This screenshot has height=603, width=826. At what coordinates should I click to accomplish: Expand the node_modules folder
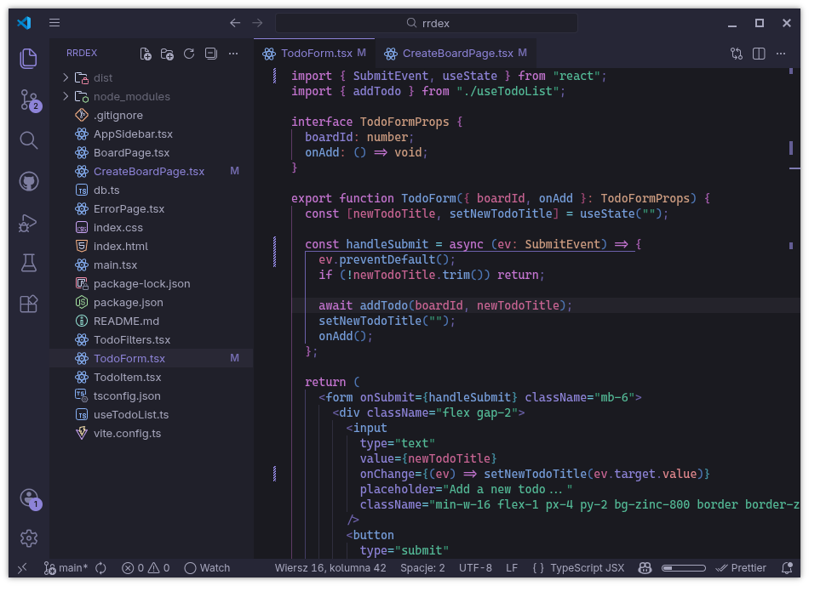click(152, 97)
